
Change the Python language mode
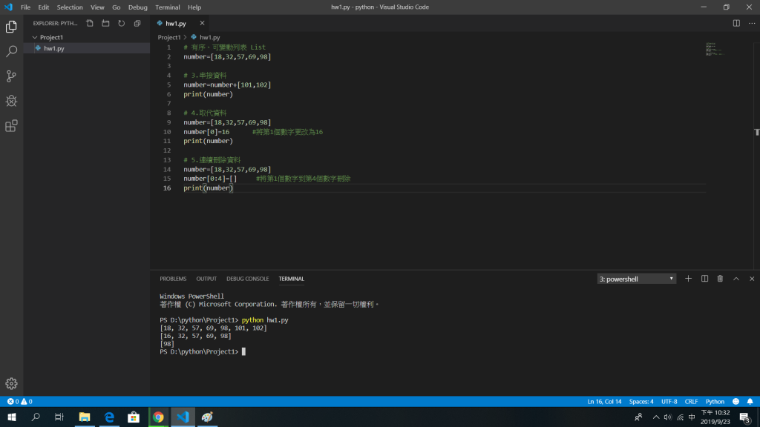[715, 401]
